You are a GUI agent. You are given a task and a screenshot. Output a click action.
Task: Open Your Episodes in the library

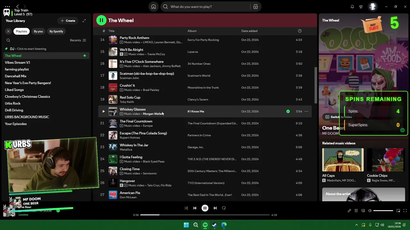coord(46,124)
